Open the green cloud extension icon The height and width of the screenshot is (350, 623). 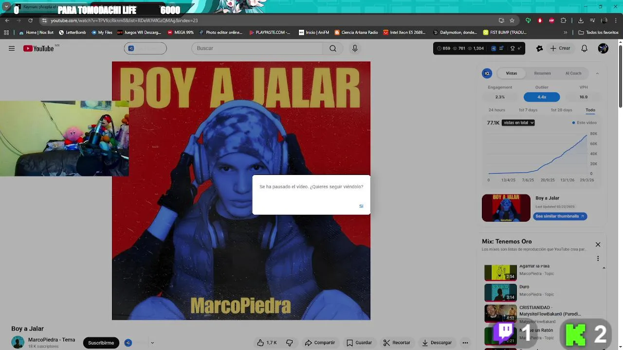(x=528, y=20)
